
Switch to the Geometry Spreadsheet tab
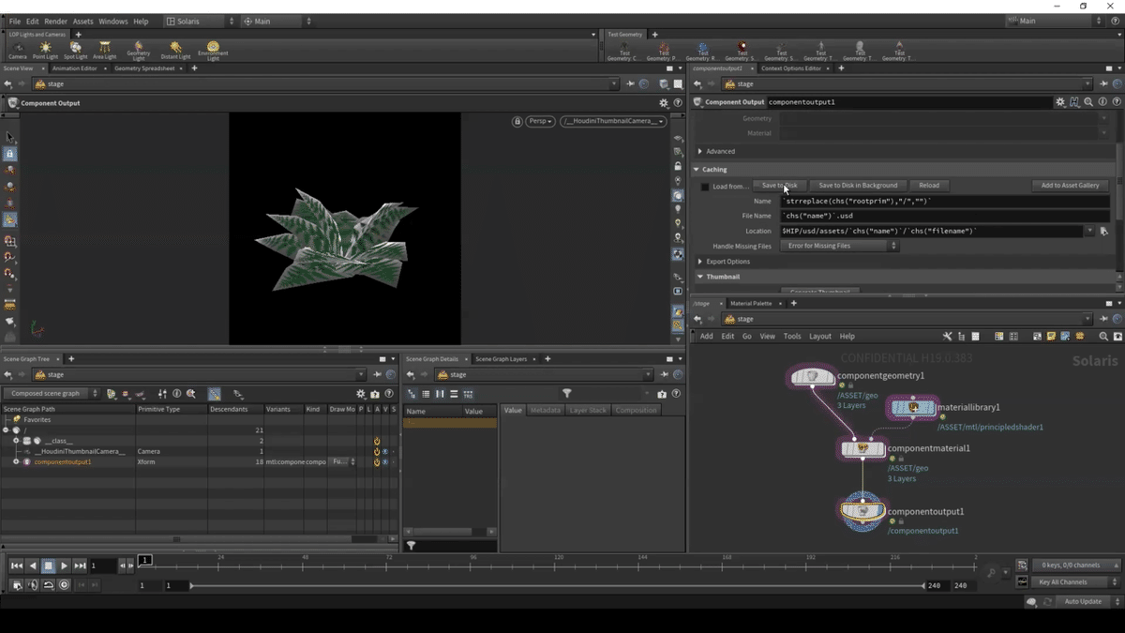144,68
